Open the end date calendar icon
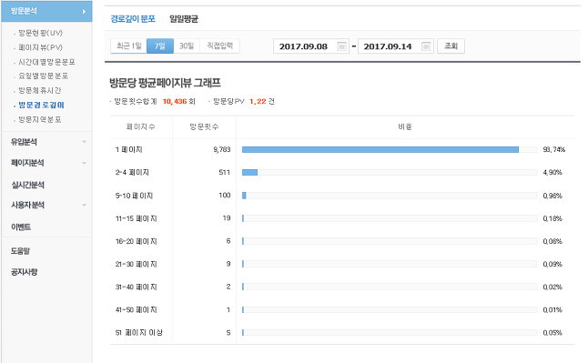This screenshot has height=363, width=588. click(426, 46)
